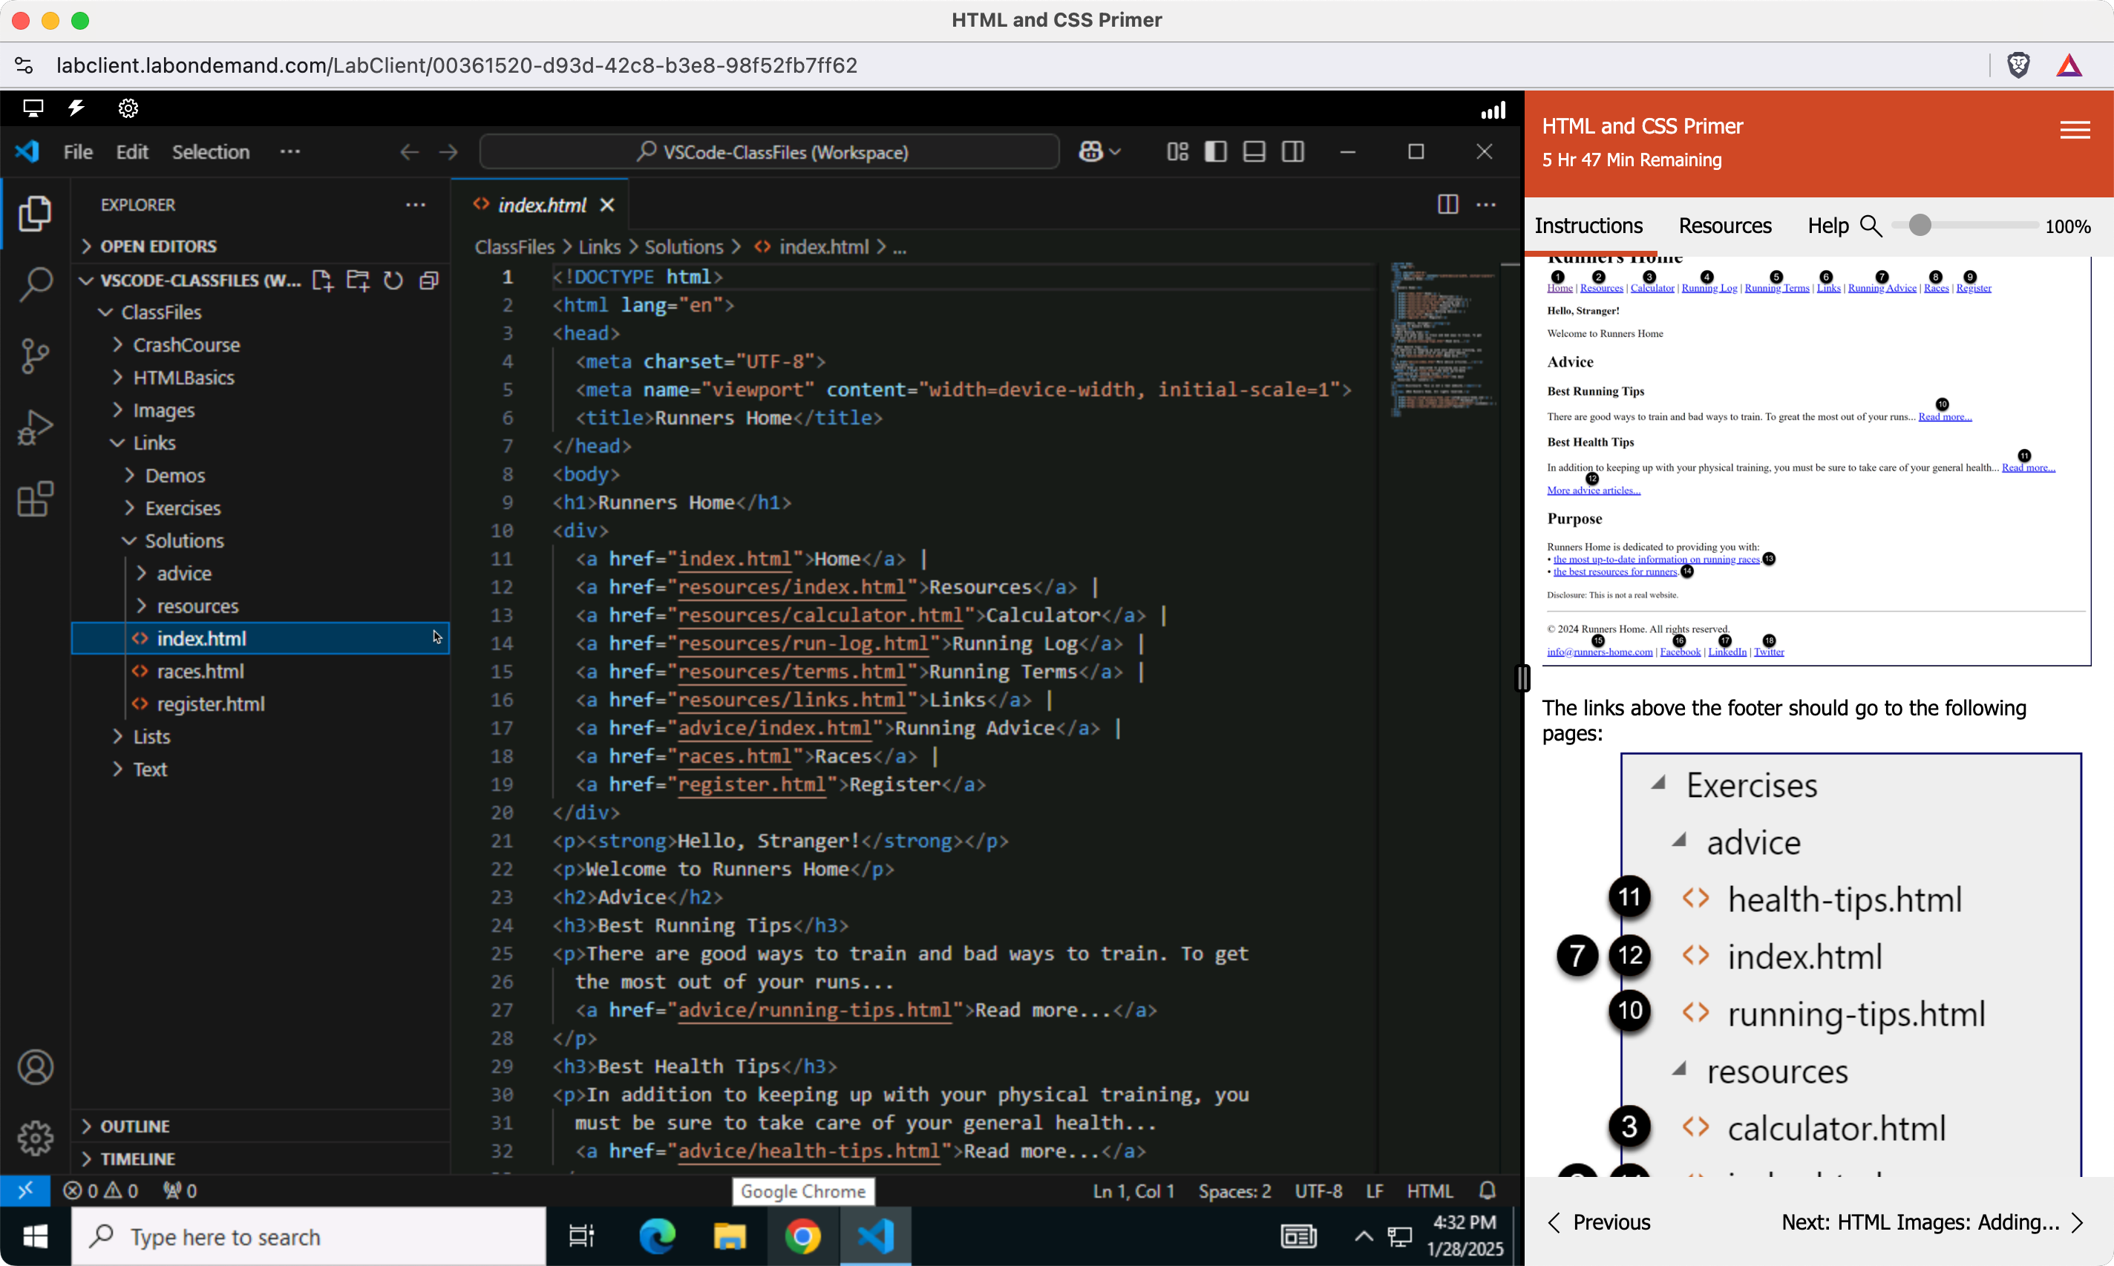Create a new file in workspace explorer
Image resolution: width=2114 pixels, height=1266 pixels.
click(x=321, y=281)
